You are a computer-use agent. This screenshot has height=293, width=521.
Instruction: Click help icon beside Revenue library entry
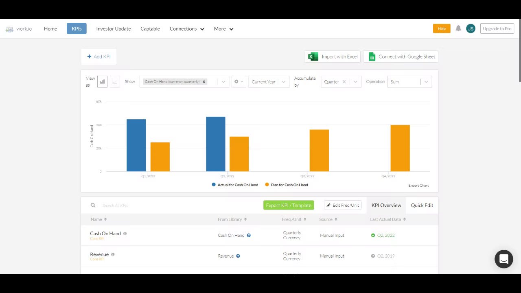coord(238,256)
